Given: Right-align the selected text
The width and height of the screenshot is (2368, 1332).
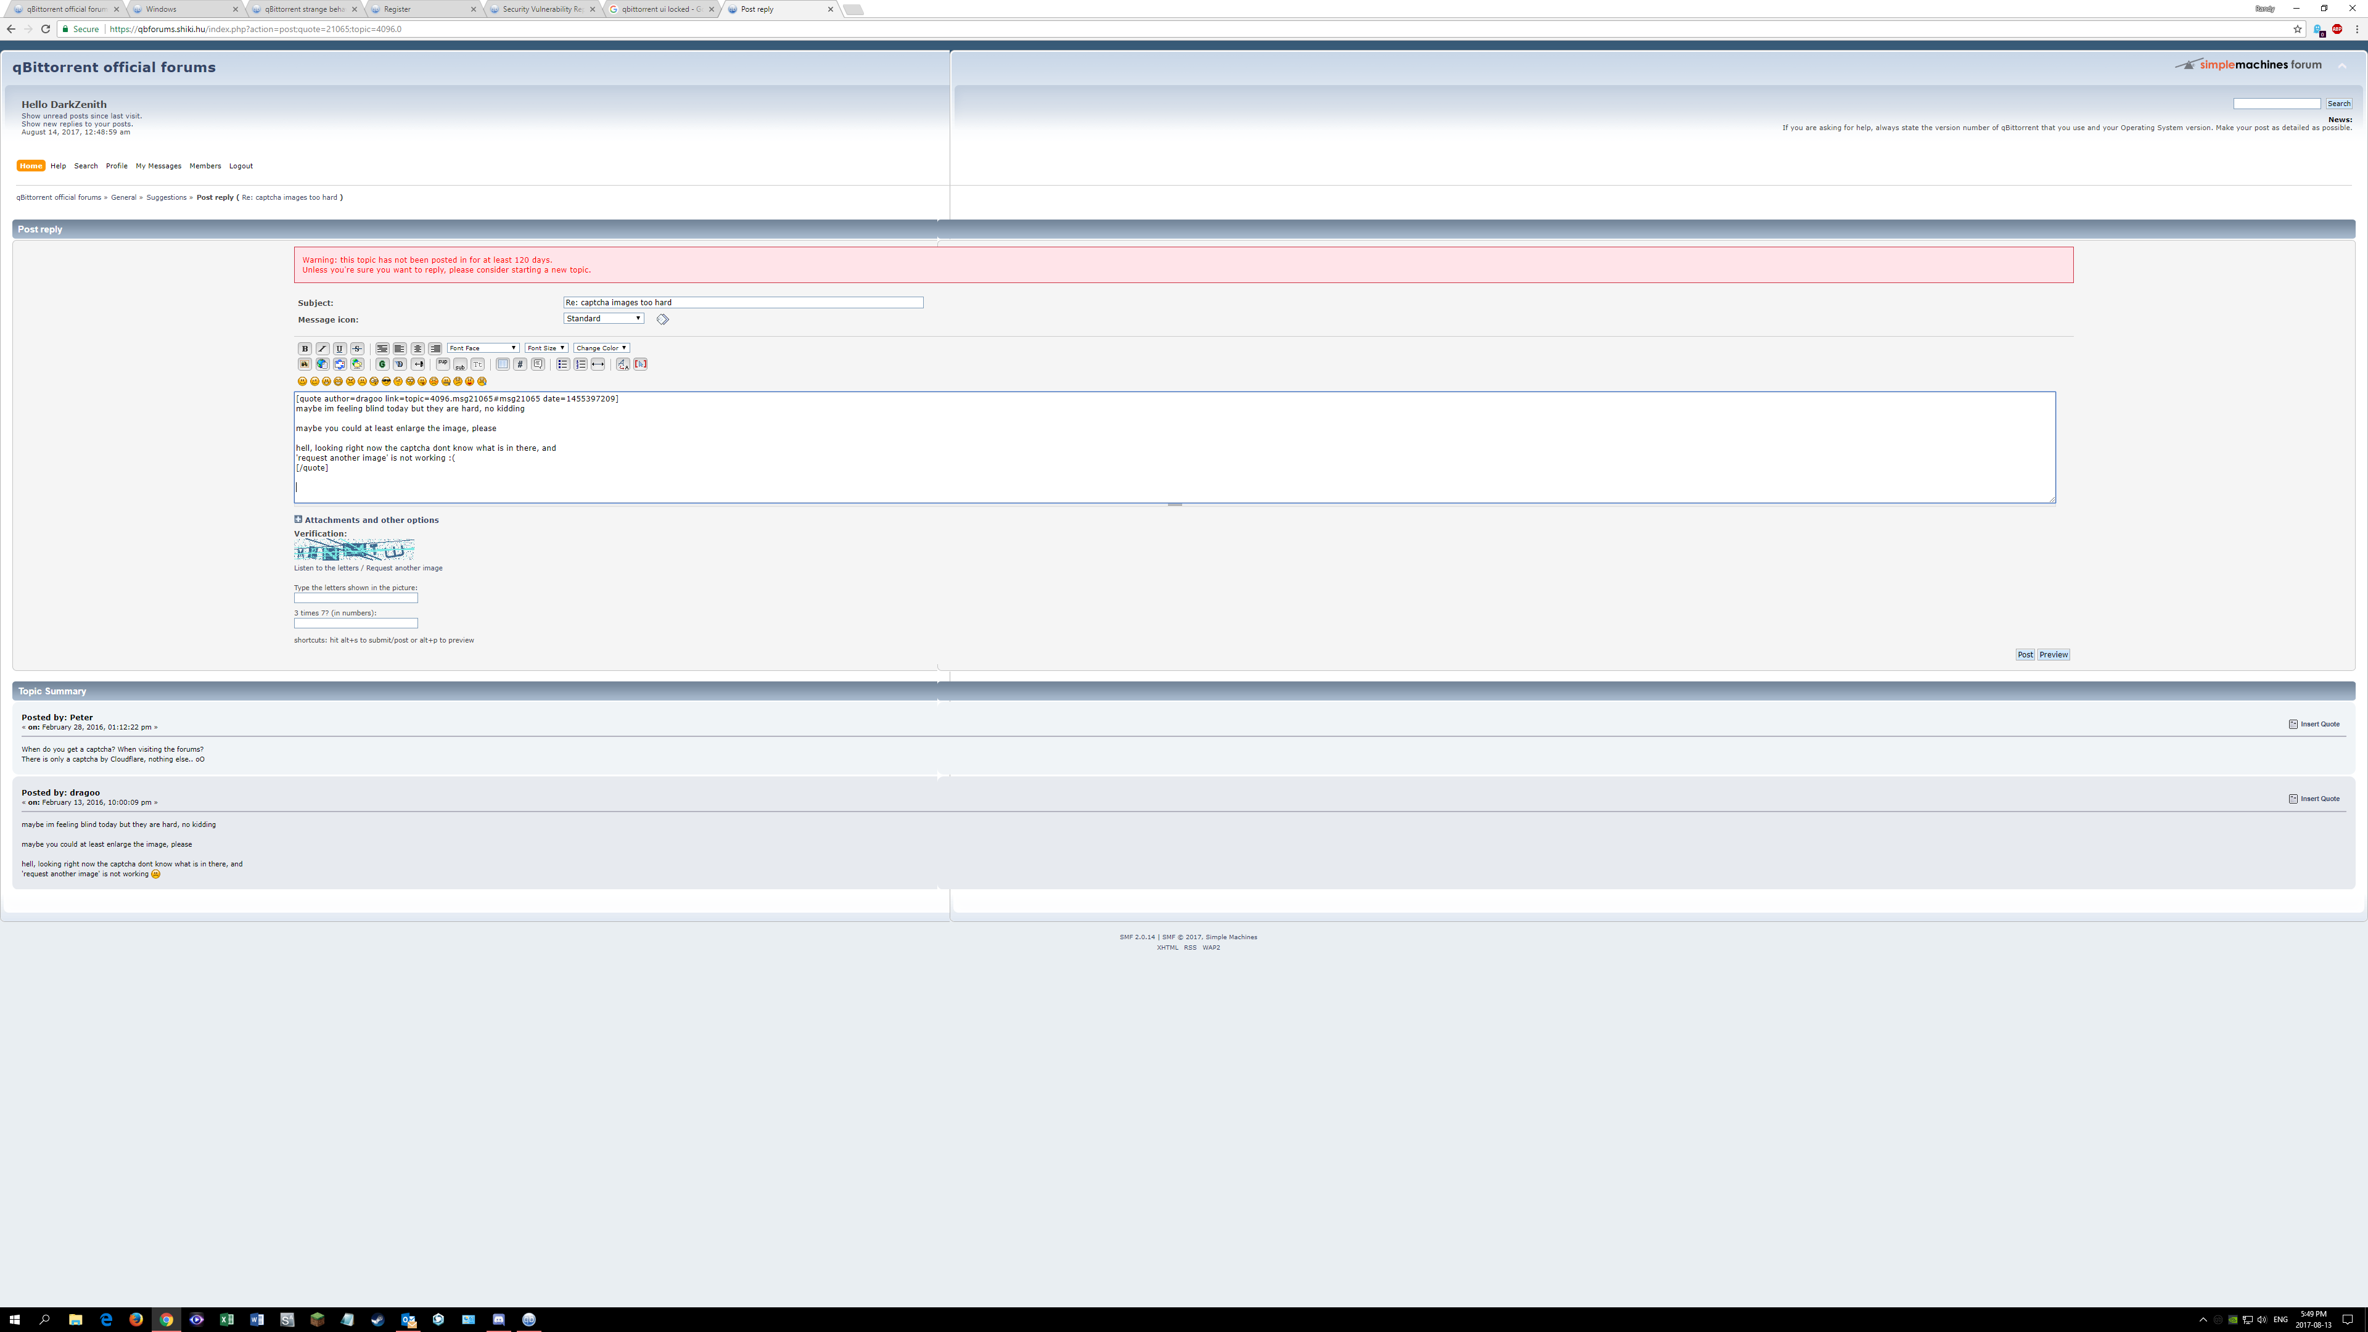Looking at the screenshot, I should point(435,348).
